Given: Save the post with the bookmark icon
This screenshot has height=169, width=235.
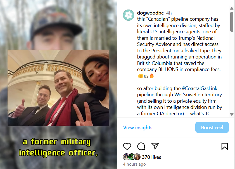Looking at the screenshot, I should point(224,146).
